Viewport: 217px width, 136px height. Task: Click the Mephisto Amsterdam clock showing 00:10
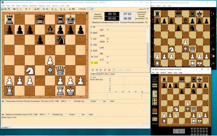(x=112, y=14)
